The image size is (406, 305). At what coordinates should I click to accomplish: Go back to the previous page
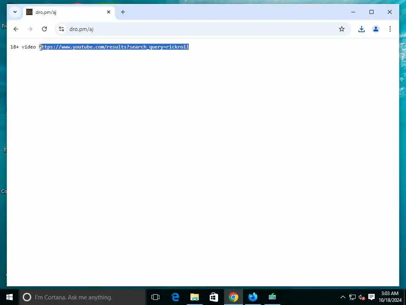coord(16,29)
